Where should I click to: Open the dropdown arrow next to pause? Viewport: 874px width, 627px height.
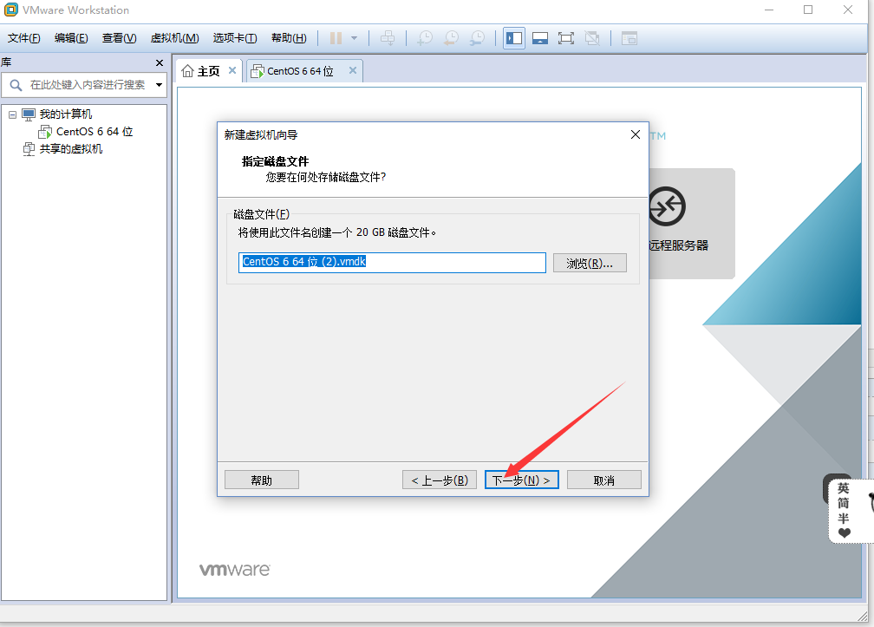coord(354,38)
